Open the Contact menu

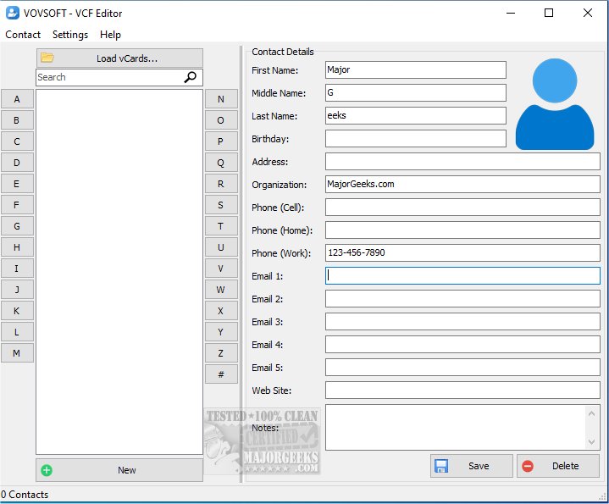(x=23, y=35)
